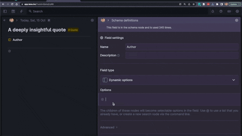The height and width of the screenshot is (136, 242).
Task: Navigate back in the browser
Action: (3, 4)
